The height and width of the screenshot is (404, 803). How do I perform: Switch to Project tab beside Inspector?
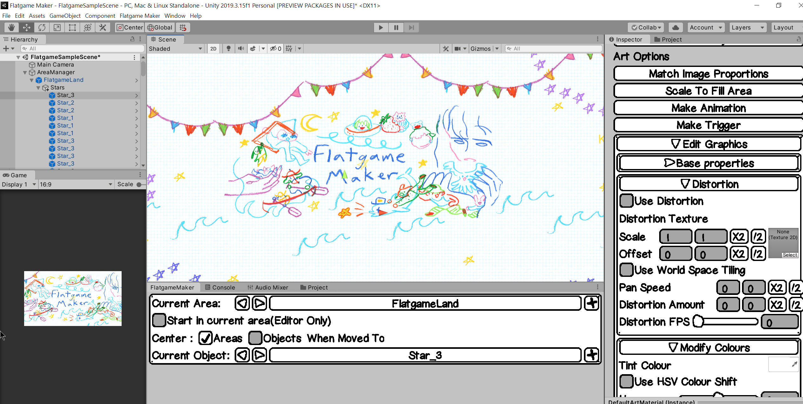[668, 39]
